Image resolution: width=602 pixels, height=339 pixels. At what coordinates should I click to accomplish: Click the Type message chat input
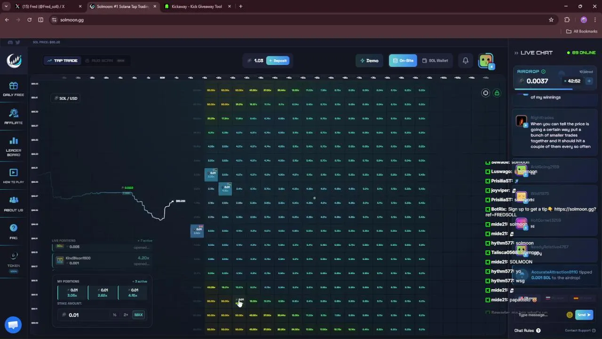point(540,315)
